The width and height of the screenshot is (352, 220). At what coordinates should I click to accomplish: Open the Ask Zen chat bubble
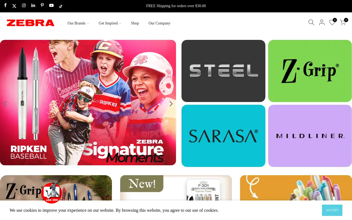pos(52,193)
